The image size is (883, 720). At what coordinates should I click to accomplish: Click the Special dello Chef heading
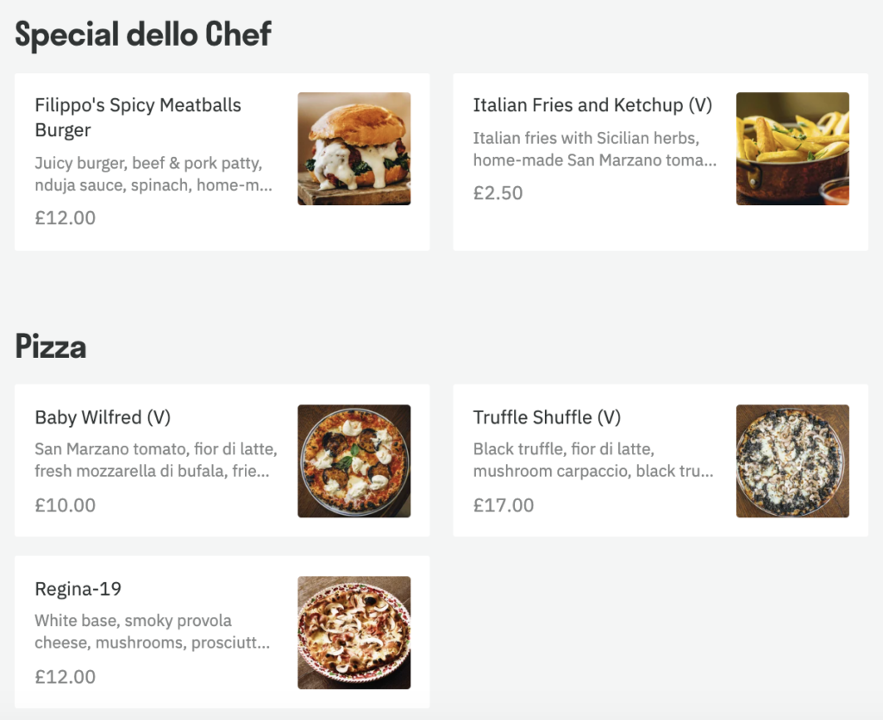(143, 34)
